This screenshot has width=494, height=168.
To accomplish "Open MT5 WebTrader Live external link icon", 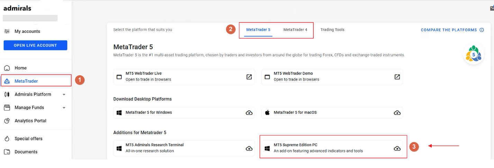I will click(x=249, y=77).
